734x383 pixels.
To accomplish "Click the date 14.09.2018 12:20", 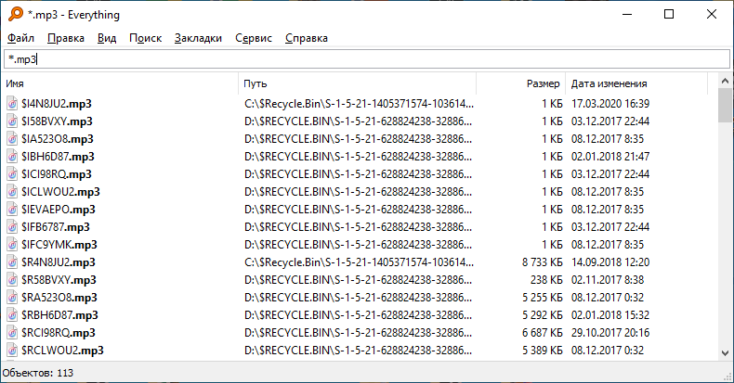I will [x=610, y=262].
